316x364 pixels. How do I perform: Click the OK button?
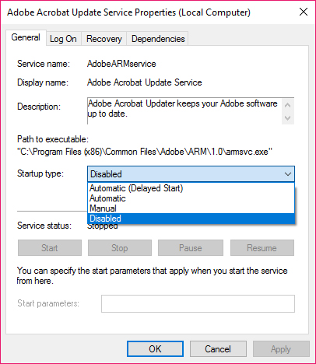tap(155, 349)
